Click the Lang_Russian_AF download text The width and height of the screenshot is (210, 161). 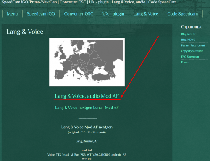point(87,141)
